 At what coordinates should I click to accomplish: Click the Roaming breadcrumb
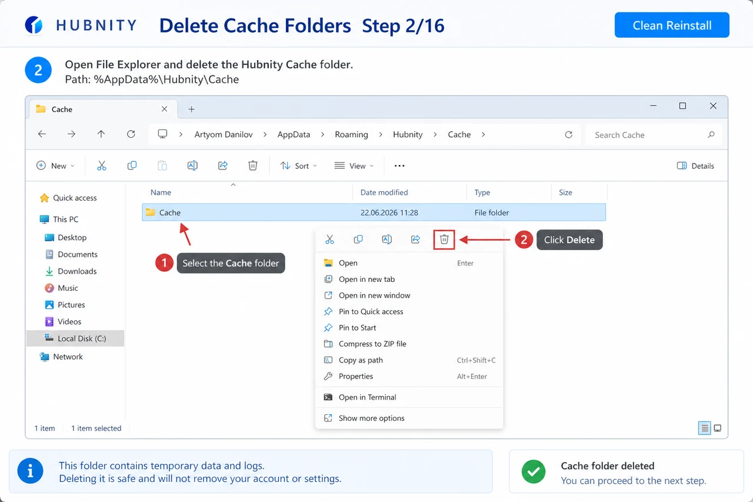351,134
